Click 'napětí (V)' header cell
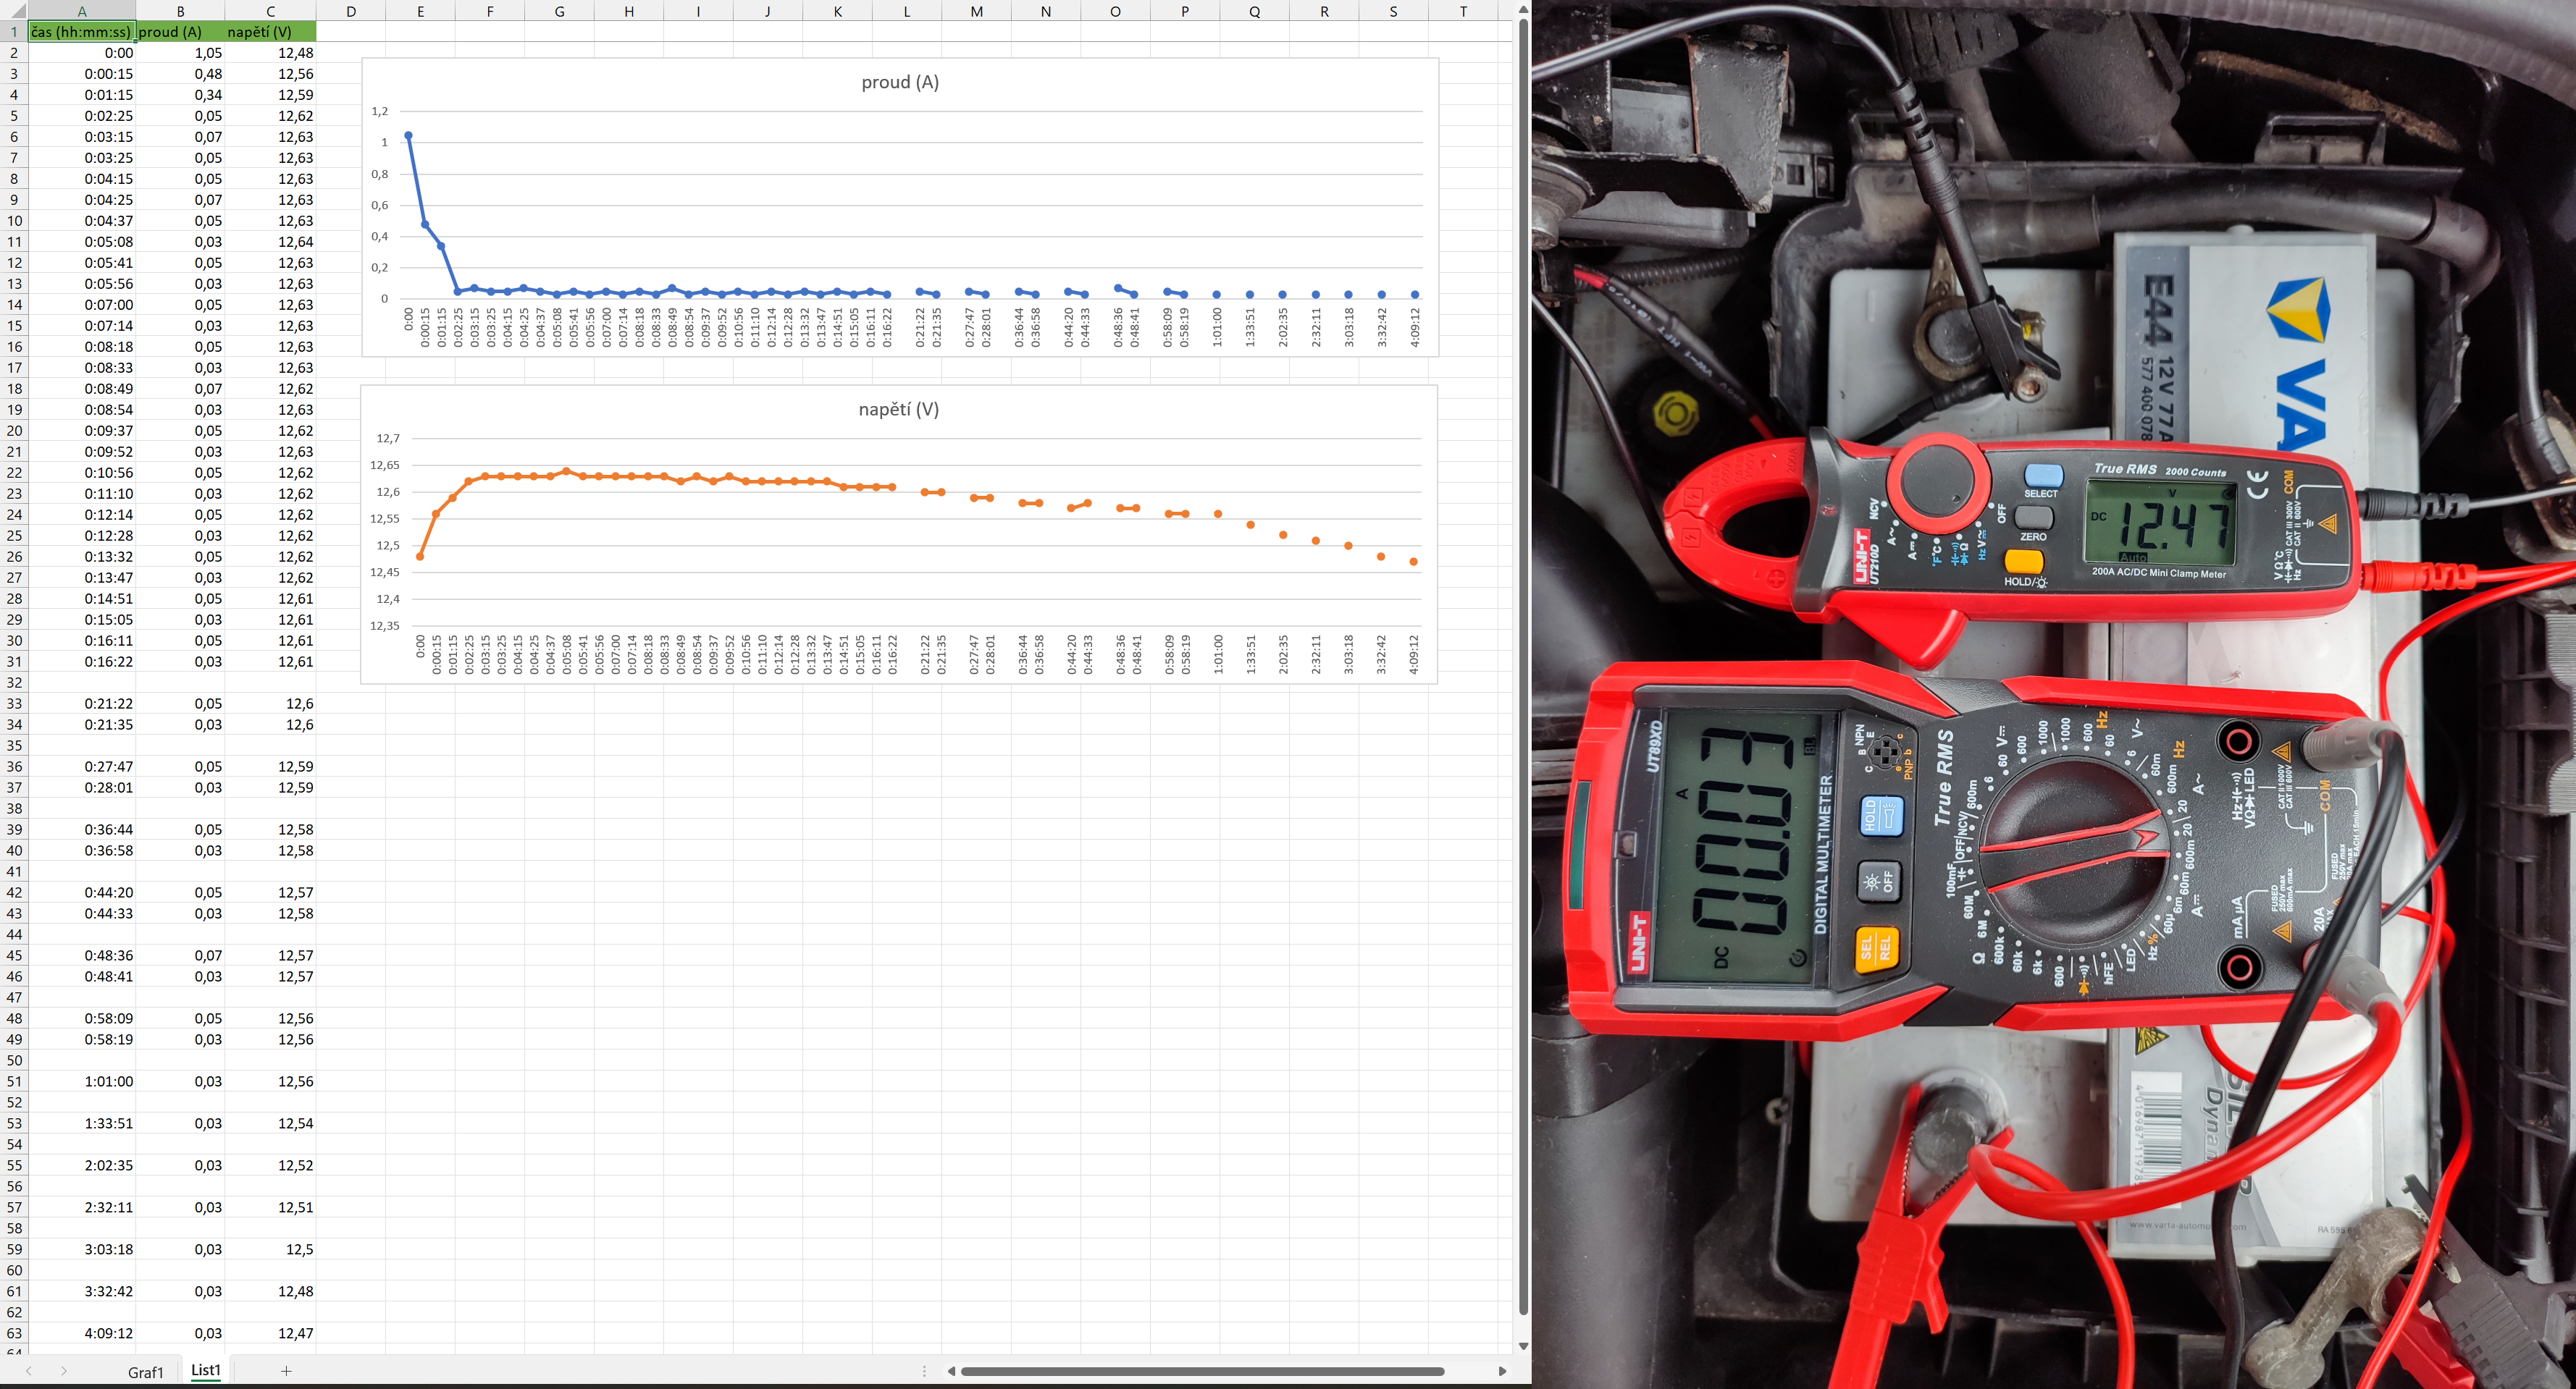2576x1389 pixels. coord(270,32)
